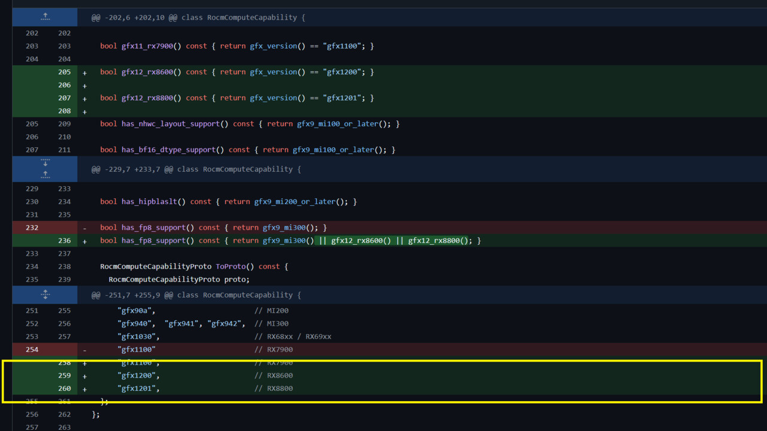Click the // MI300 comment

[271, 324]
